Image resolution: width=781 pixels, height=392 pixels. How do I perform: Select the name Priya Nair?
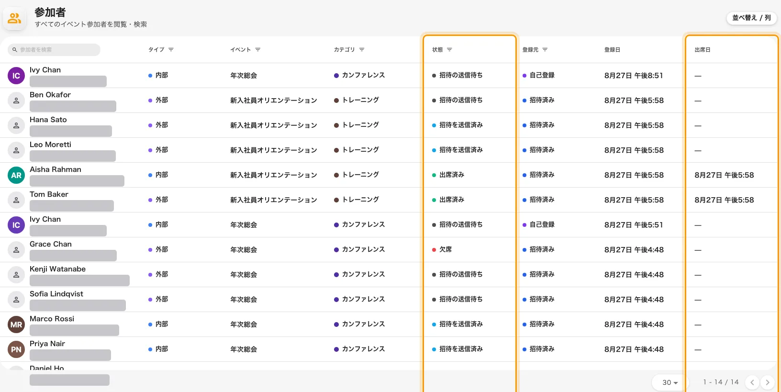(47, 344)
